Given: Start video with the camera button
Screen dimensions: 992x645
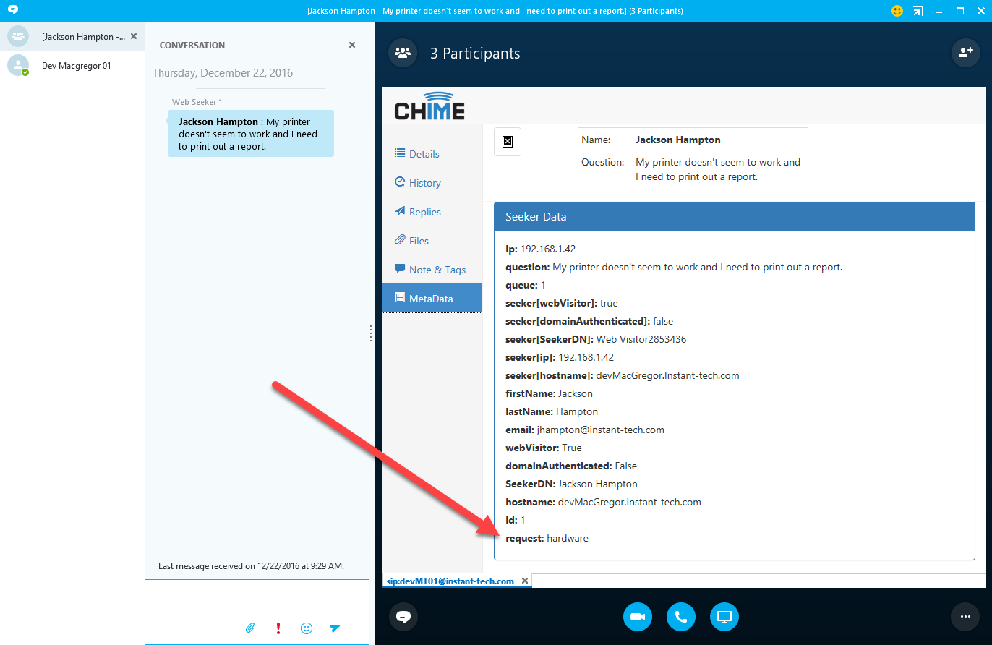Looking at the screenshot, I should point(638,617).
